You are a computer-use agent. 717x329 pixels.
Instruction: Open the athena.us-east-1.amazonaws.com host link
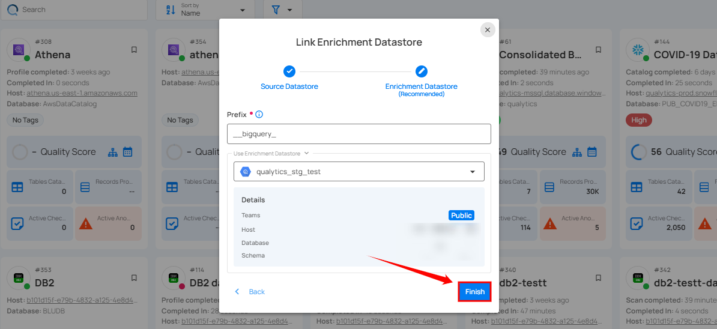(x=82, y=93)
